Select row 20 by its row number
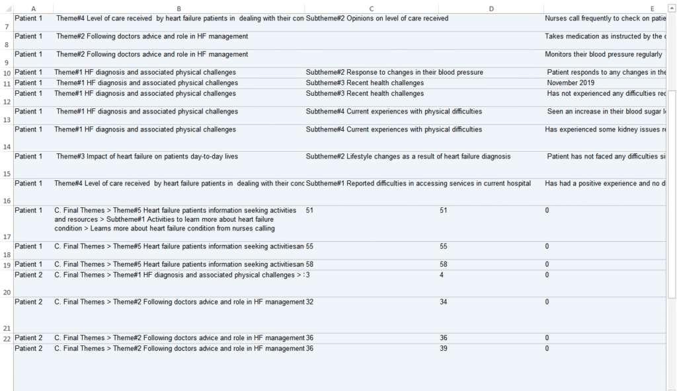This screenshot has height=391, width=677. click(7, 284)
